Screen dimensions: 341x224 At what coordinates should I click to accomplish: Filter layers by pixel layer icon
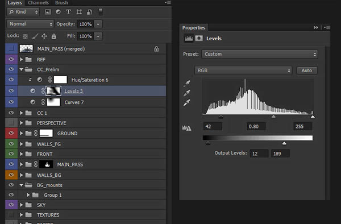click(48, 12)
